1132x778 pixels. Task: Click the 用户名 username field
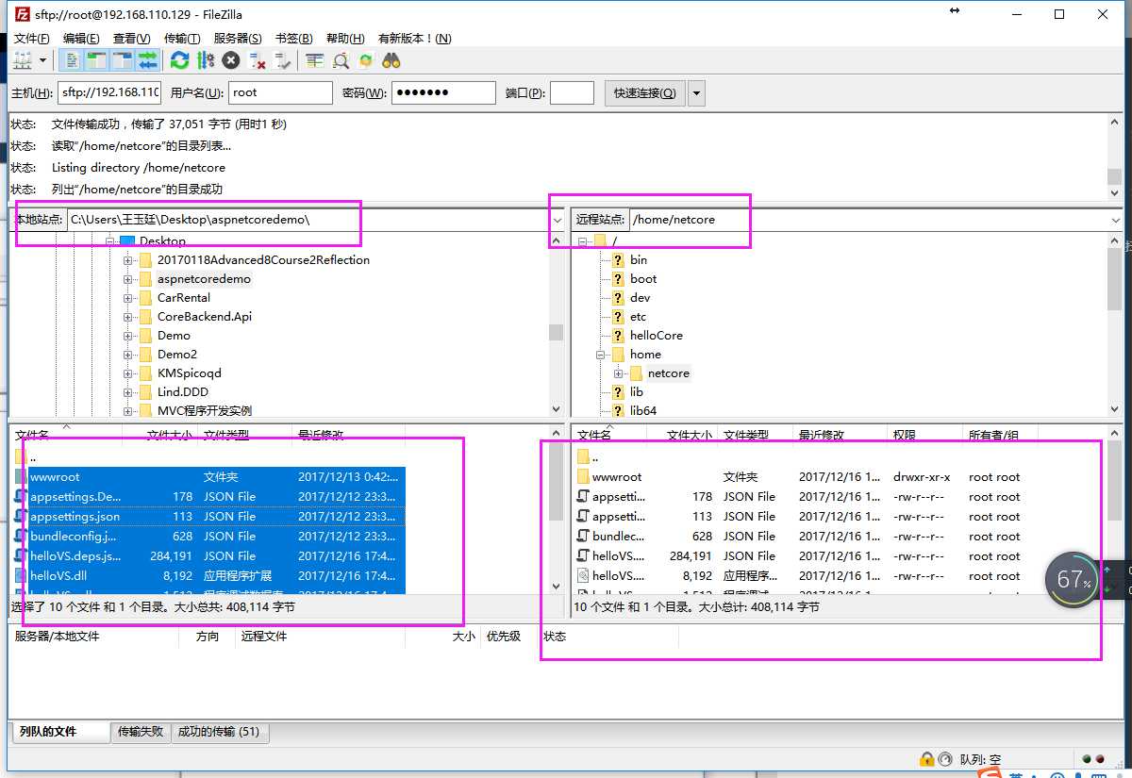click(x=280, y=92)
